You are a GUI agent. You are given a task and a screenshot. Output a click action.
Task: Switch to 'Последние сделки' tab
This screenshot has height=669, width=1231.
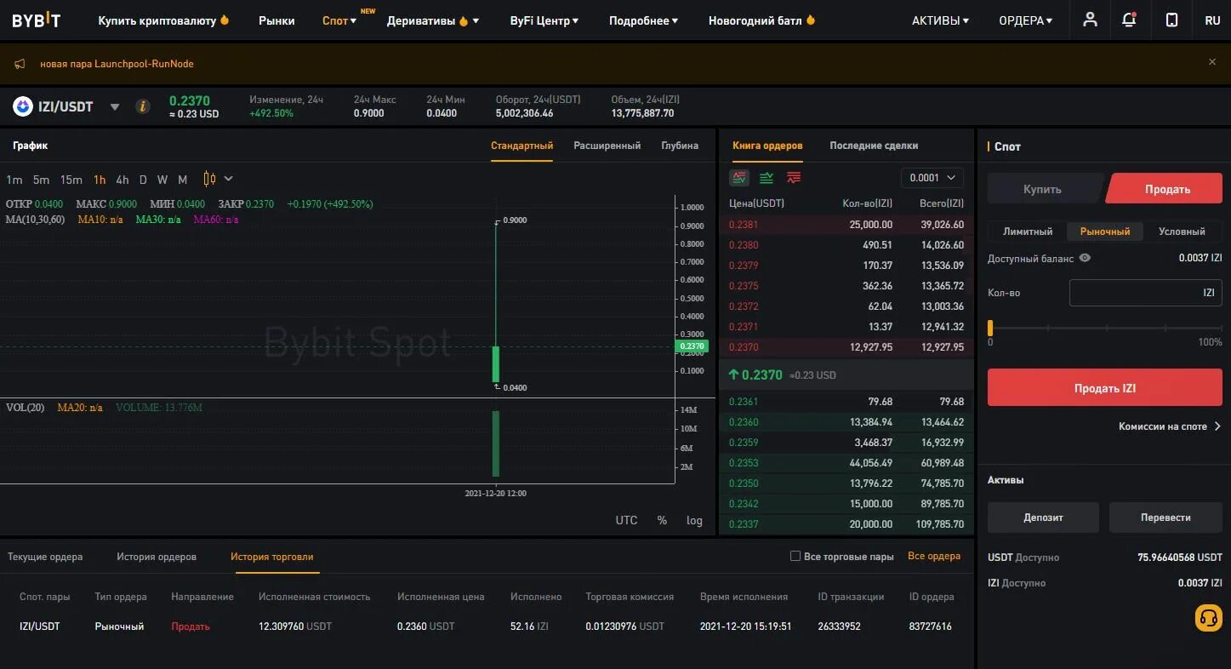[x=874, y=146]
